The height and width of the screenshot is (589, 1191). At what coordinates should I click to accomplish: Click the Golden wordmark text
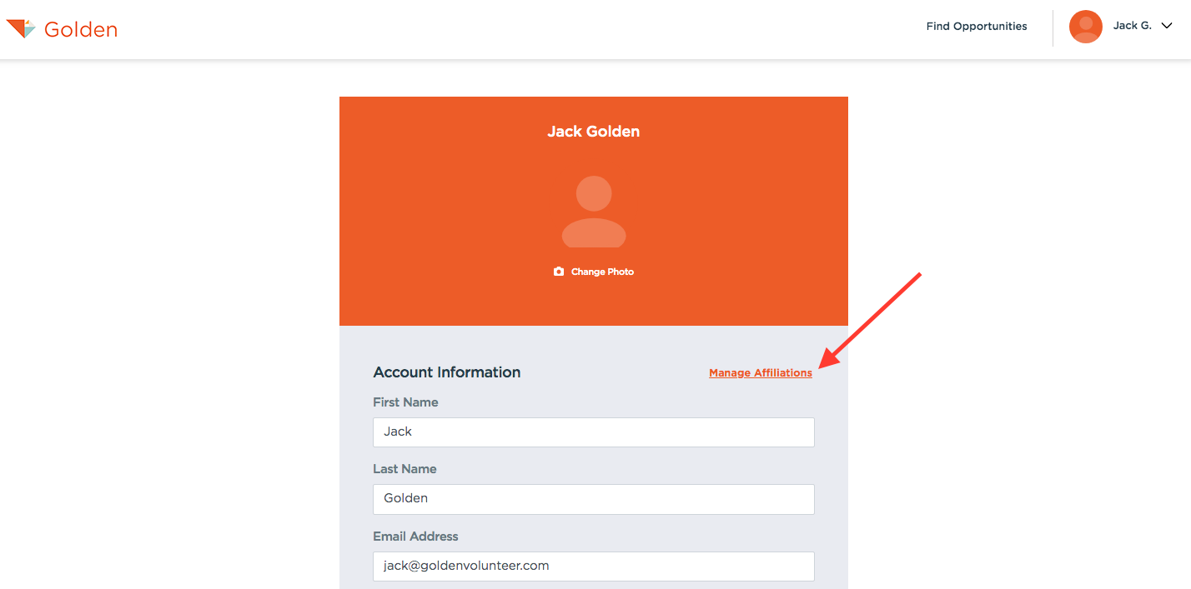[81, 30]
